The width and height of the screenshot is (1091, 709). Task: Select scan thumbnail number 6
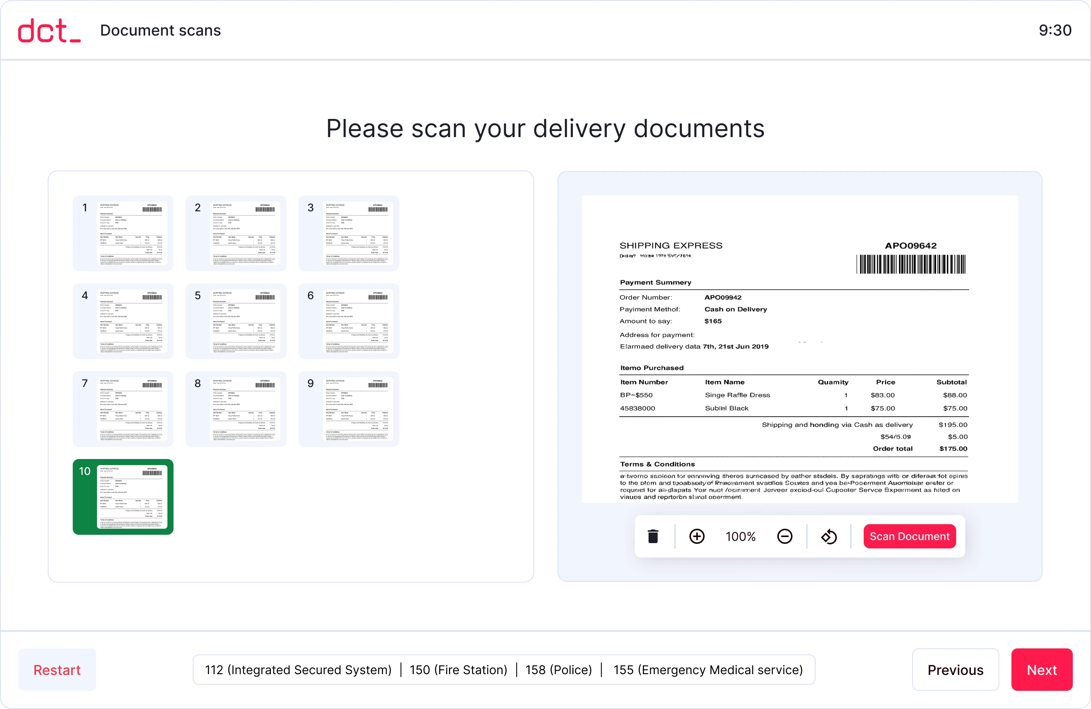click(x=349, y=321)
